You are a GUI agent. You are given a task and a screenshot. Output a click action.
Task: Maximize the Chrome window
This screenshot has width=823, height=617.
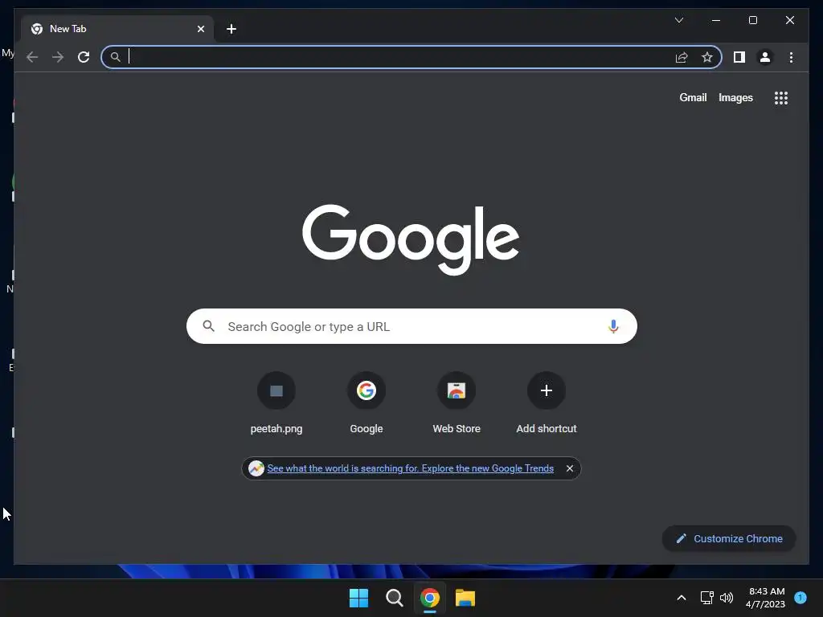752,20
